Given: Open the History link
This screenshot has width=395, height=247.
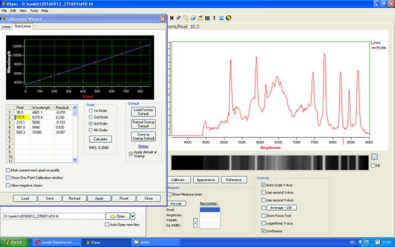Looking at the screenshot, I should coord(143,146).
